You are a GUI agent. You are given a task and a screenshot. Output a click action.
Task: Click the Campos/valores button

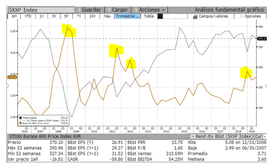click(211, 16)
